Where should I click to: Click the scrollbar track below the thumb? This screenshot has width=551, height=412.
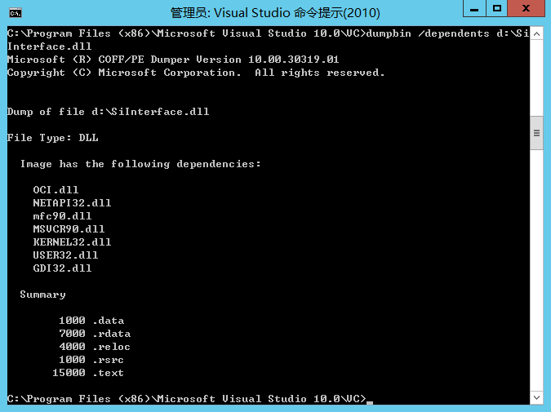click(x=536, y=269)
